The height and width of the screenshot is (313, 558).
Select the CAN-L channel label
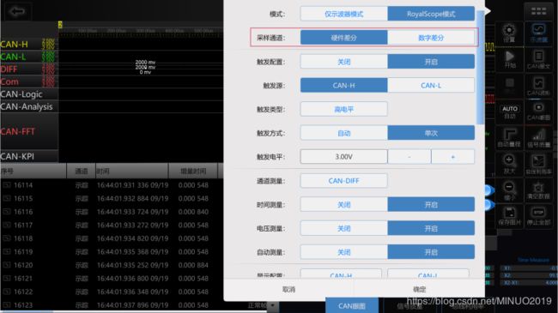click(x=13, y=57)
